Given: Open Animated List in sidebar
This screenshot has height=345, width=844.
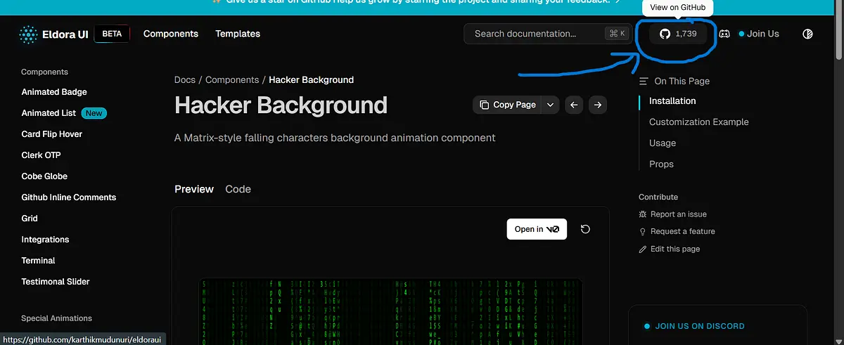Looking at the screenshot, I should (x=49, y=113).
